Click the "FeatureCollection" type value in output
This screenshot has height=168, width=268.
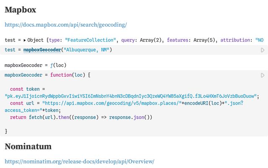point(90,40)
